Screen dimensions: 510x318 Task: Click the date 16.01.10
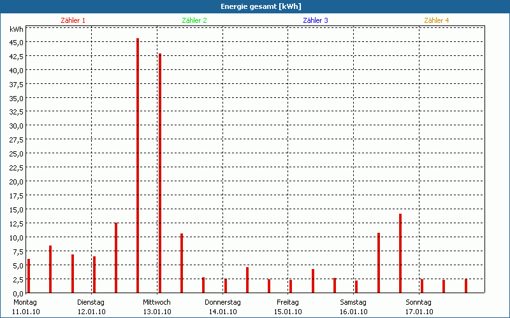pos(354,312)
